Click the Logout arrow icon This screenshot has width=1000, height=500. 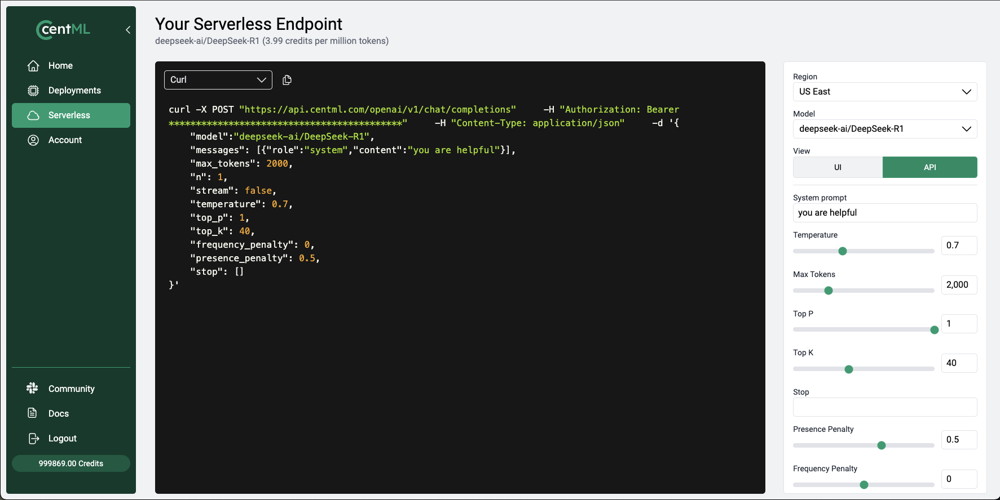click(x=33, y=438)
